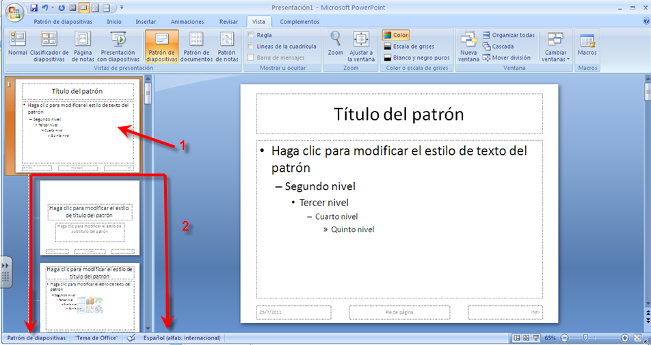Click the Quinto nivel text on the slide
This screenshot has width=651, height=345.
[352, 229]
